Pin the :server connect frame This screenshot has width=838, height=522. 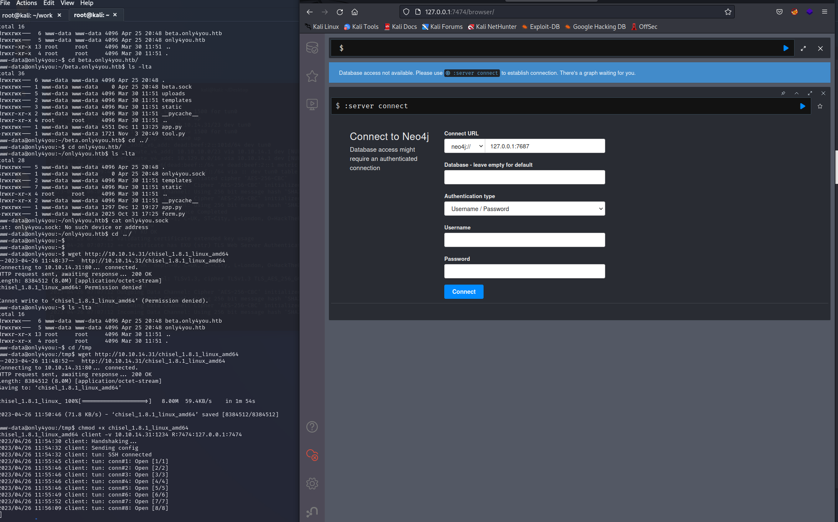(783, 93)
